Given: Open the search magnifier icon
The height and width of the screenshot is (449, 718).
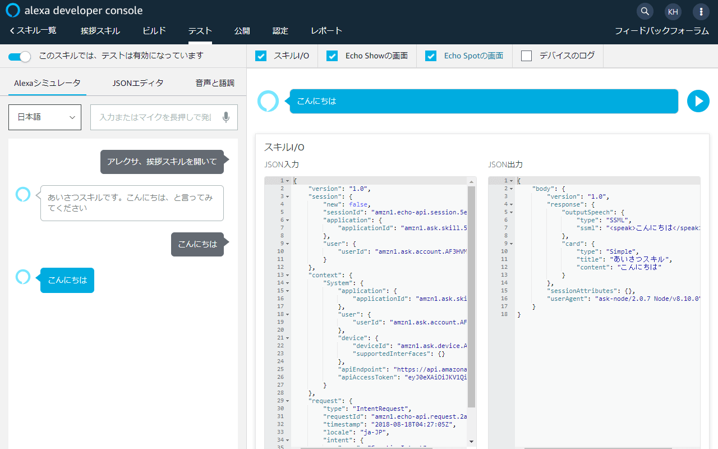Looking at the screenshot, I should tap(645, 11).
